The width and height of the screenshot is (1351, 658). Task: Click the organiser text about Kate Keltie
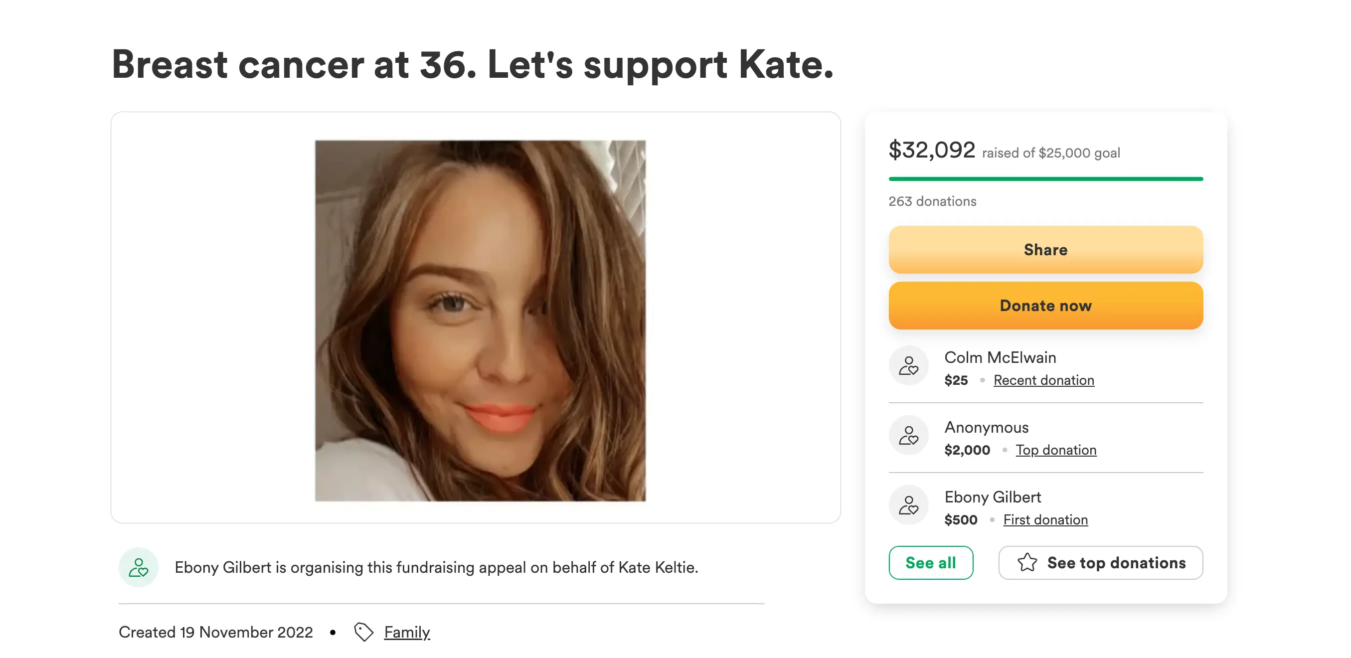pos(436,567)
